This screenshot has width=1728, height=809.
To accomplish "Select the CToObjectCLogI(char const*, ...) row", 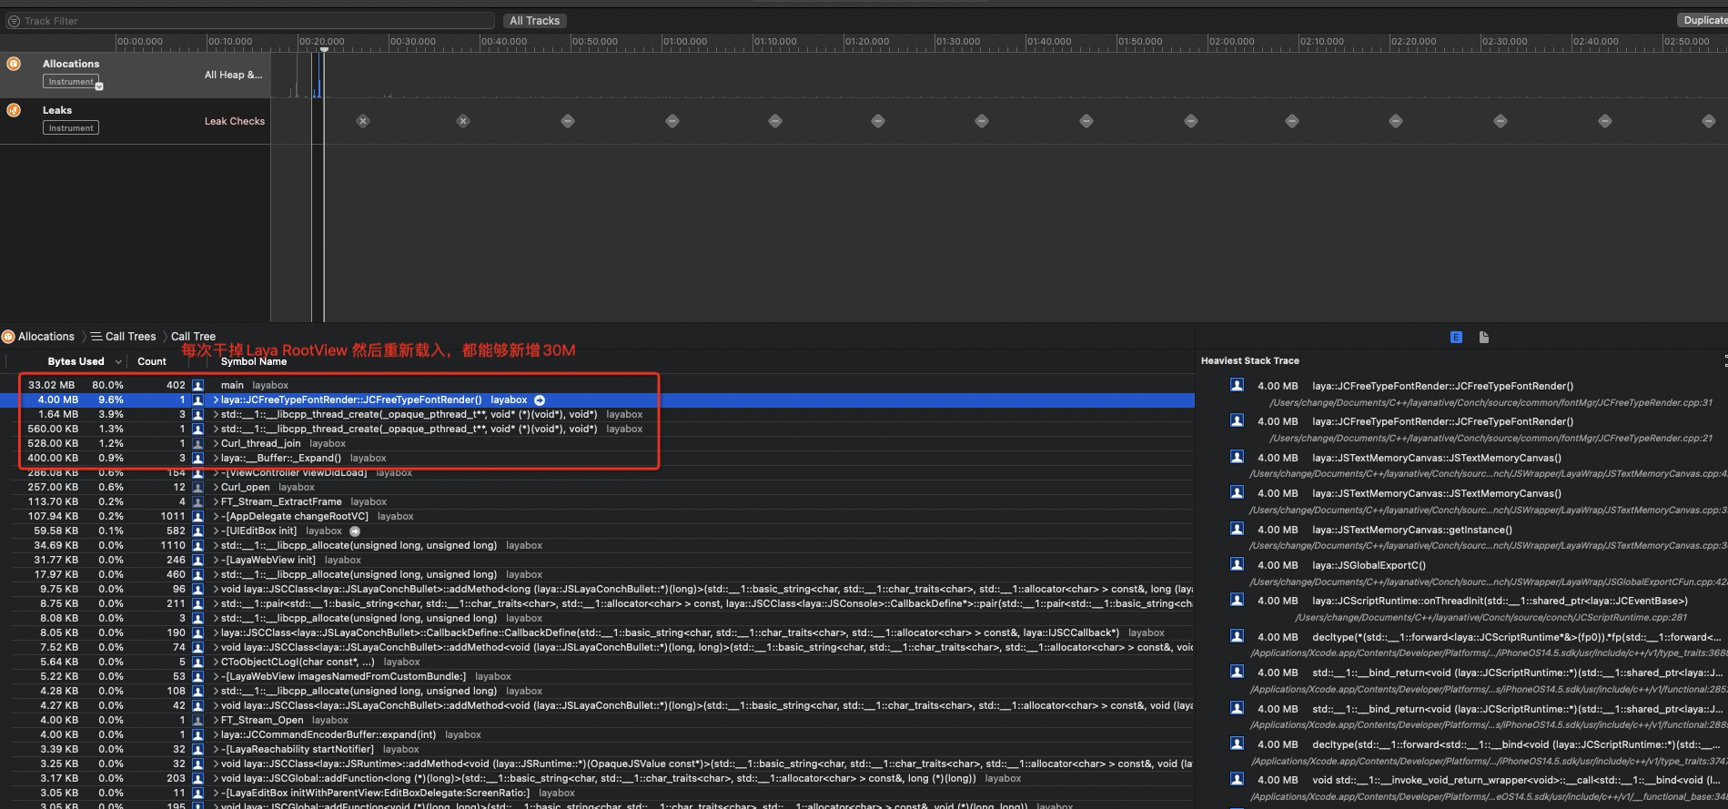I will coord(597,662).
